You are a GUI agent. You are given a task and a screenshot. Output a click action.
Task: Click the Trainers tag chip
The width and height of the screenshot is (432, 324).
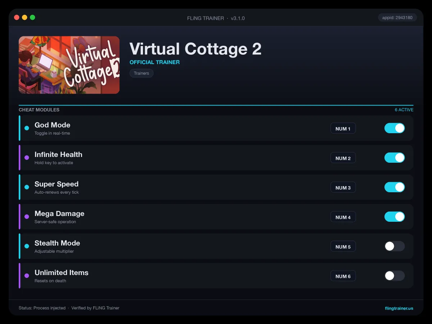point(141,73)
